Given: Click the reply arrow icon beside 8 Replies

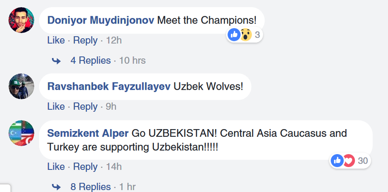Looking at the screenshot, I should [x=57, y=187].
